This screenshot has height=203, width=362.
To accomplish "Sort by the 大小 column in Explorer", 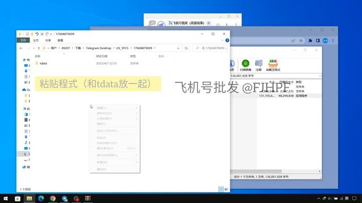I will 161,56.
